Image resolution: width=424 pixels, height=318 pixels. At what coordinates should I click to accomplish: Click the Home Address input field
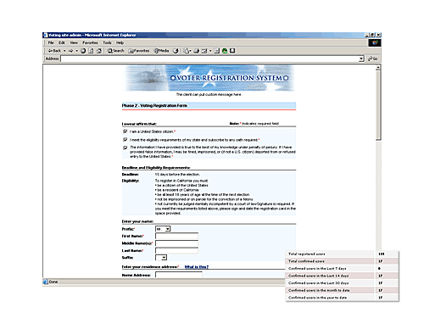[x=179, y=275]
